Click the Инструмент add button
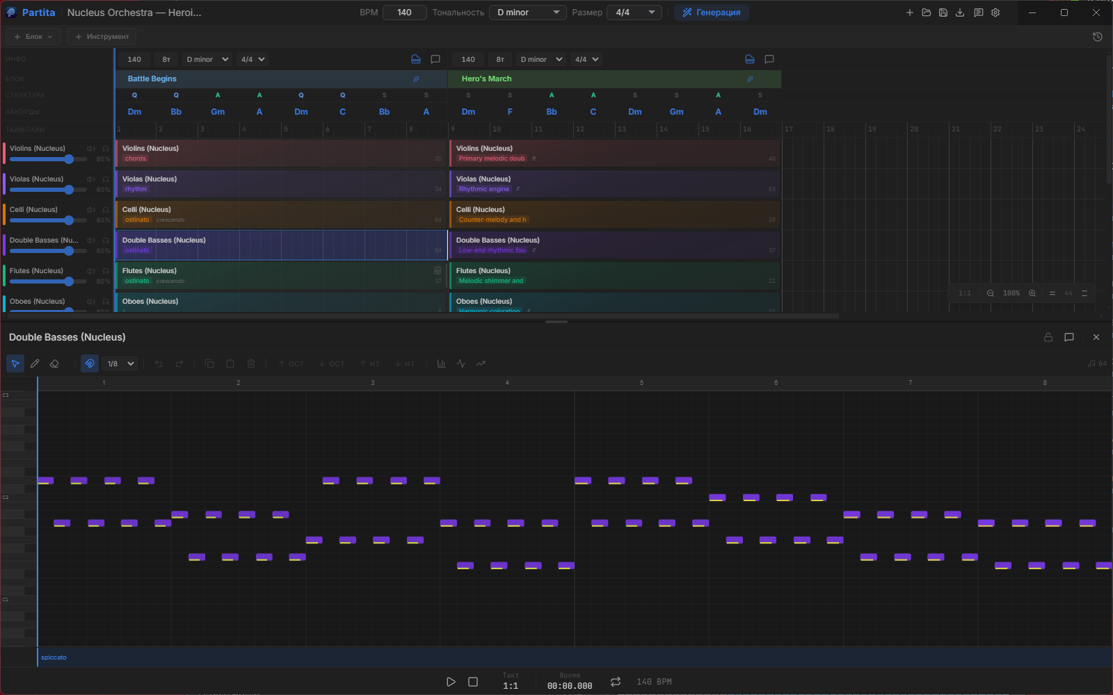 point(102,37)
